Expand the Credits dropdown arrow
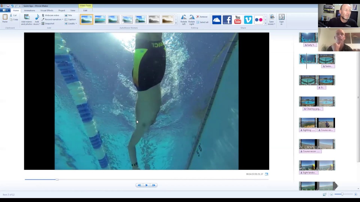The image size is (360, 202). 76,24
